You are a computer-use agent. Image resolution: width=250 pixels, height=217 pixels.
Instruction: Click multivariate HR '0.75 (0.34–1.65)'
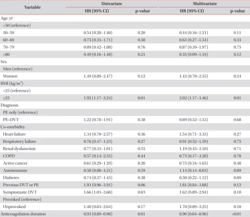pos(194,163)
